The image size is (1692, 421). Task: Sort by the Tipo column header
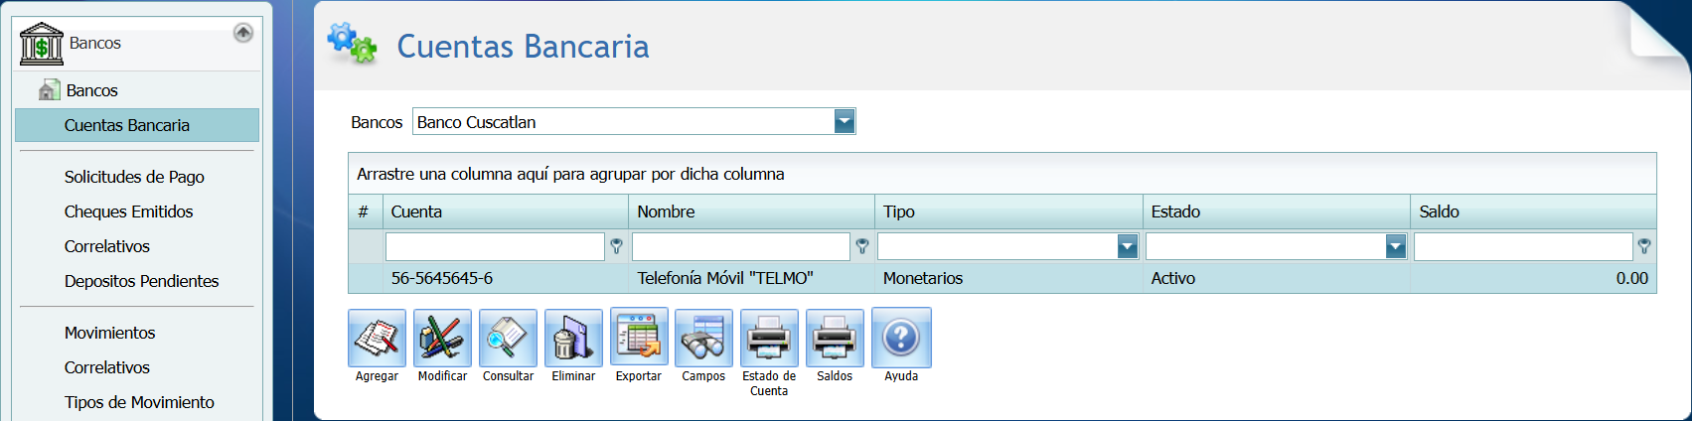tap(1009, 211)
